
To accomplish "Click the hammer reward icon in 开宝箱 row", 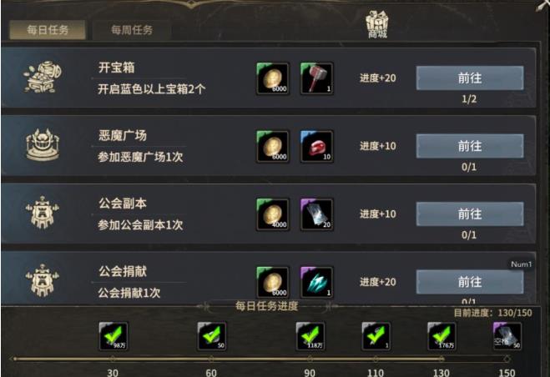I will coord(317,78).
